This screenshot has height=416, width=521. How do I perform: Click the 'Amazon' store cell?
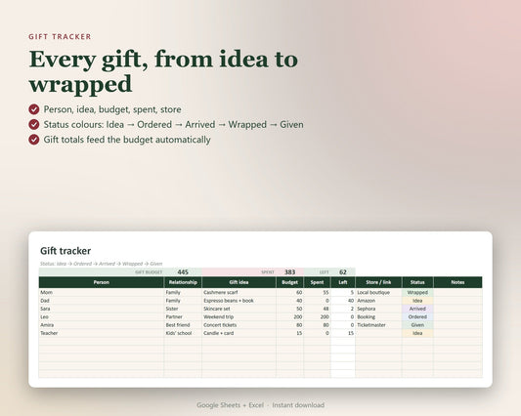pyautogui.click(x=378, y=301)
